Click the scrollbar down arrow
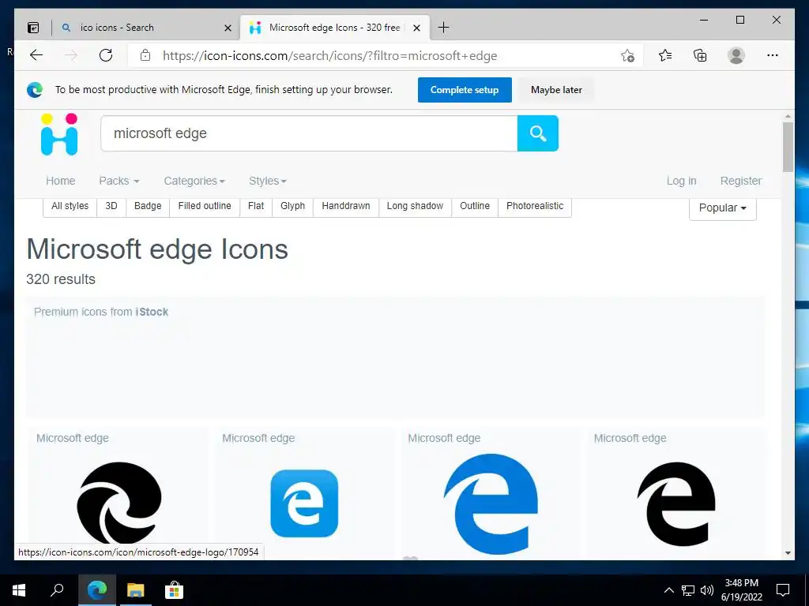Viewport: 809px width, 606px height. pyautogui.click(x=788, y=553)
